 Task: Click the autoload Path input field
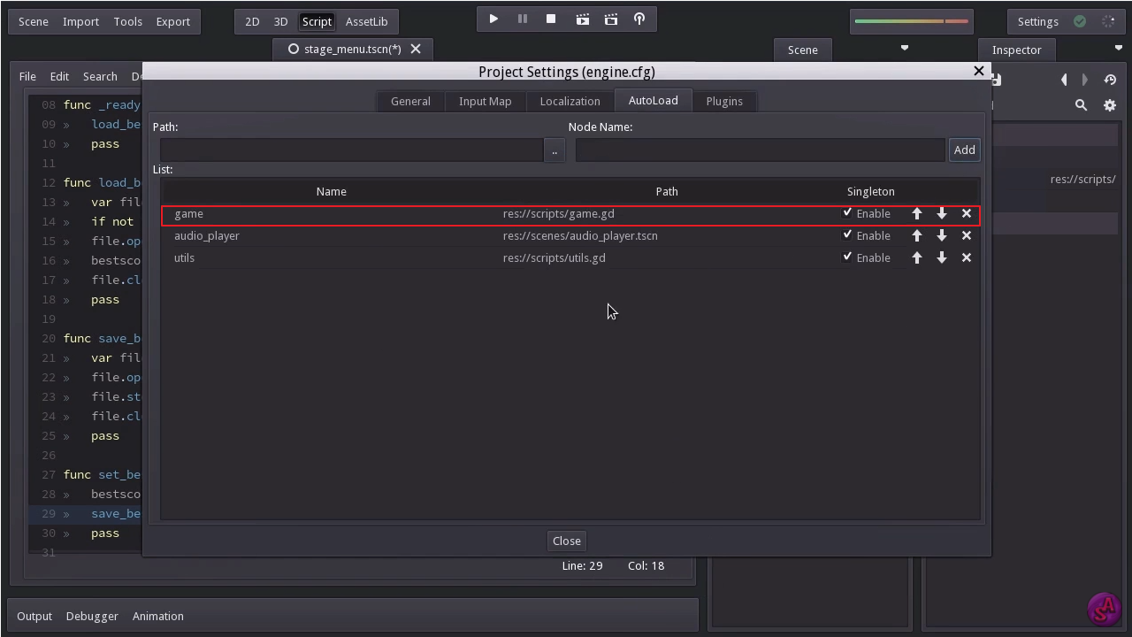(351, 150)
